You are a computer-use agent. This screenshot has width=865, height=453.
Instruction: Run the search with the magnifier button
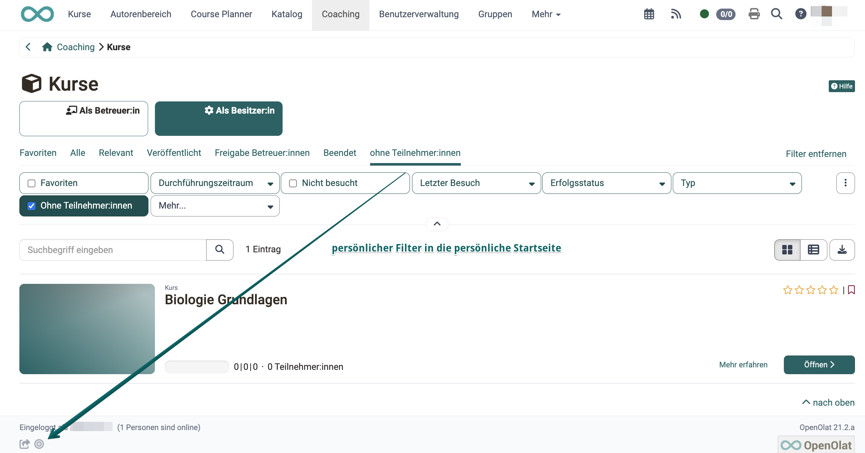220,250
